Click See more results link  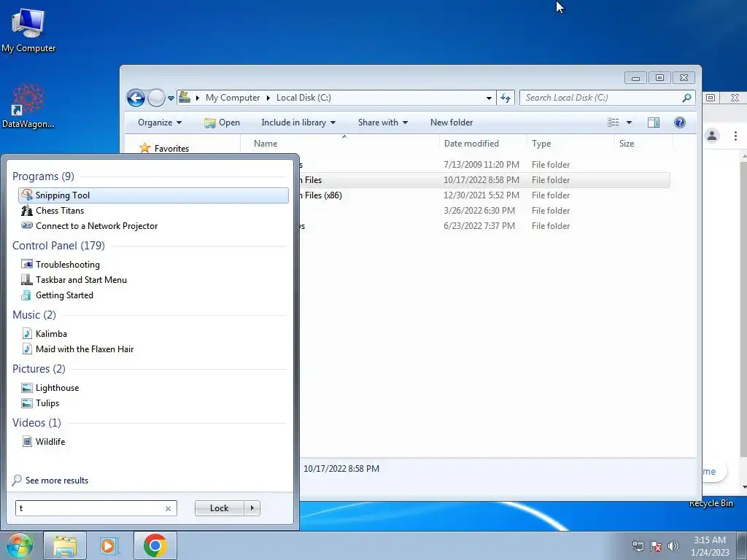pos(57,481)
